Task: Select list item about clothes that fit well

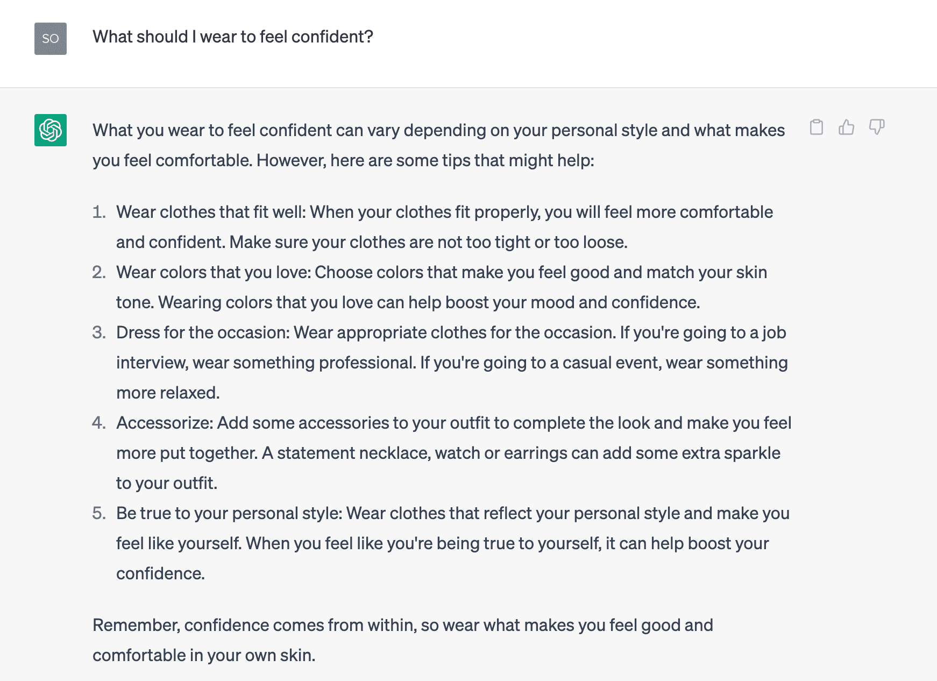Action: tap(445, 227)
